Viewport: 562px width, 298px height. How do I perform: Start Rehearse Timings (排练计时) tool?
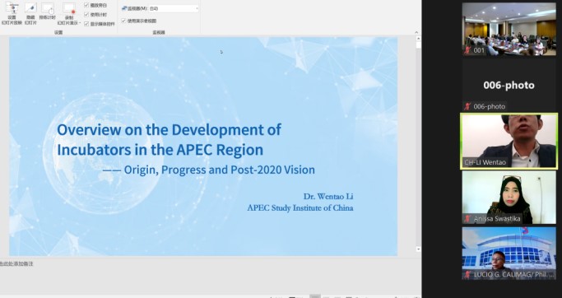pyautogui.click(x=48, y=8)
